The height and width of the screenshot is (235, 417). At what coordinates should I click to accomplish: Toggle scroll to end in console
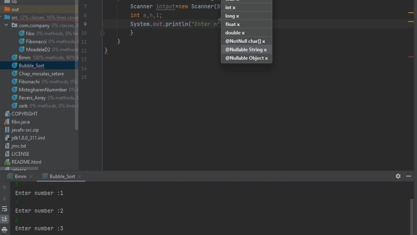point(5,219)
